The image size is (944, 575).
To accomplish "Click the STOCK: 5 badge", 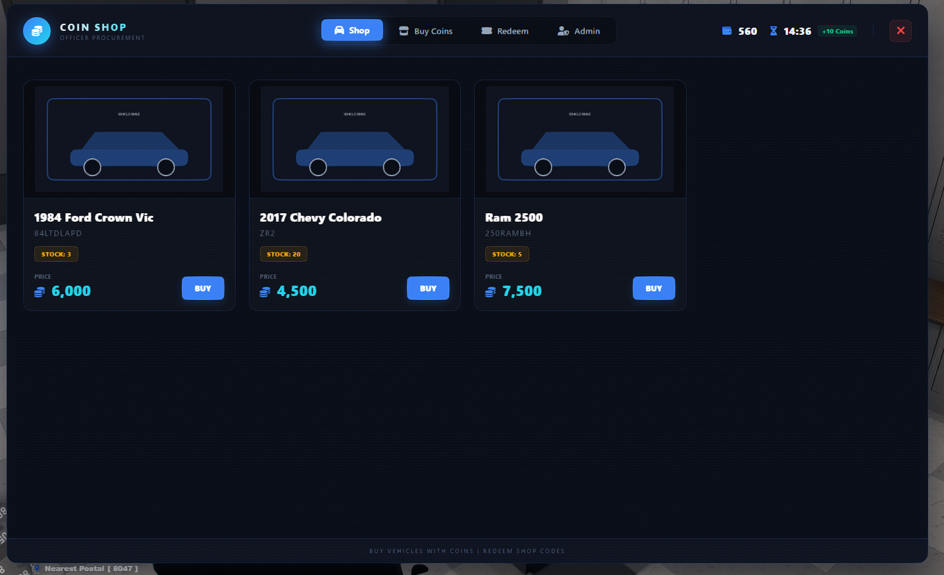I will point(507,254).
